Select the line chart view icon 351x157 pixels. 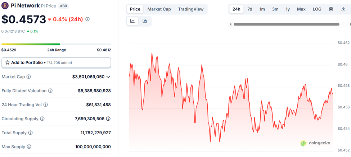tap(132, 21)
